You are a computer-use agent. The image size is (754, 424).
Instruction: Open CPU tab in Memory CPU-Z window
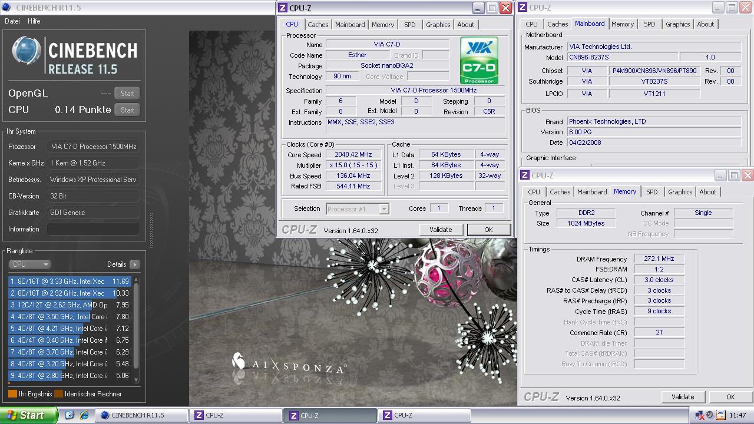coord(534,192)
